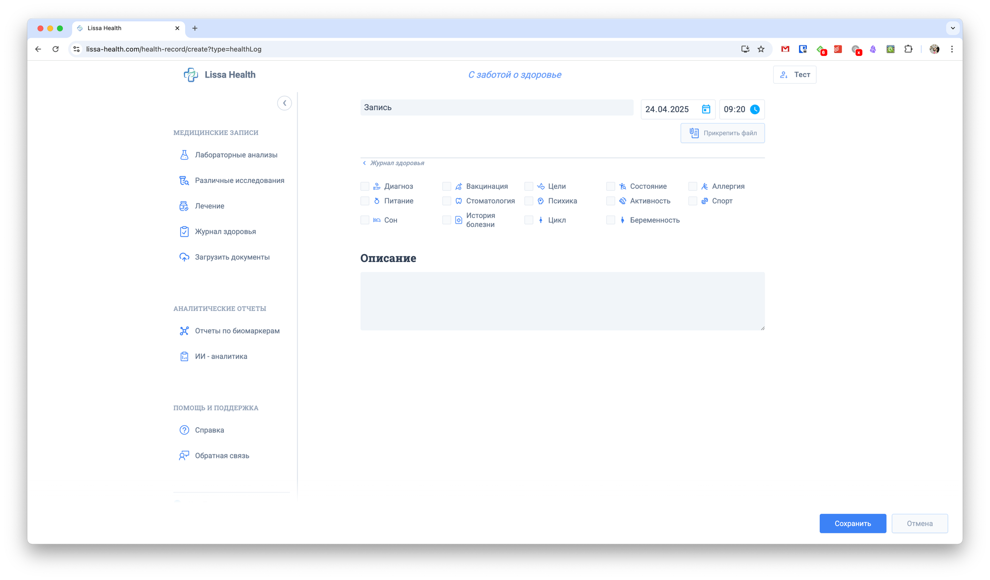Screen dimensions: 990x580
Task: Click the Отчеты по биомаркерам icon
Action: [x=184, y=331]
